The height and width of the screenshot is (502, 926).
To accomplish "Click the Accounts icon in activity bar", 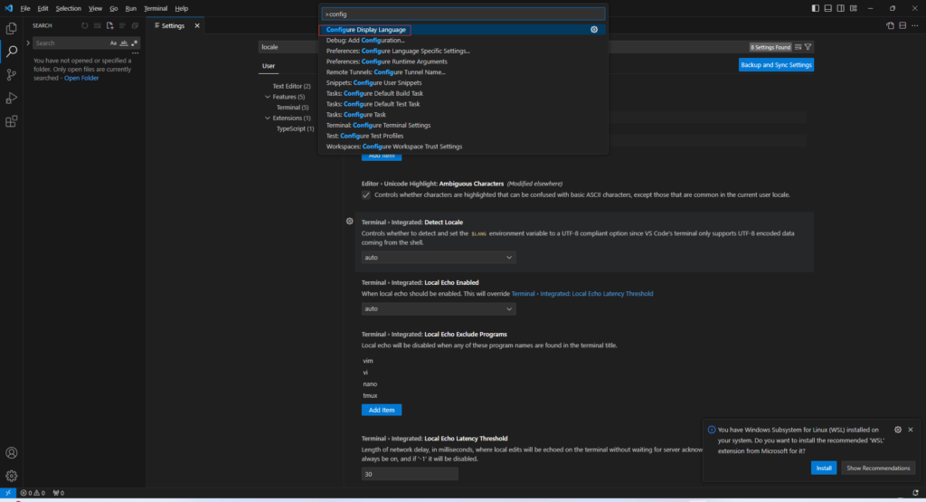I will pyautogui.click(x=12, y=452).
